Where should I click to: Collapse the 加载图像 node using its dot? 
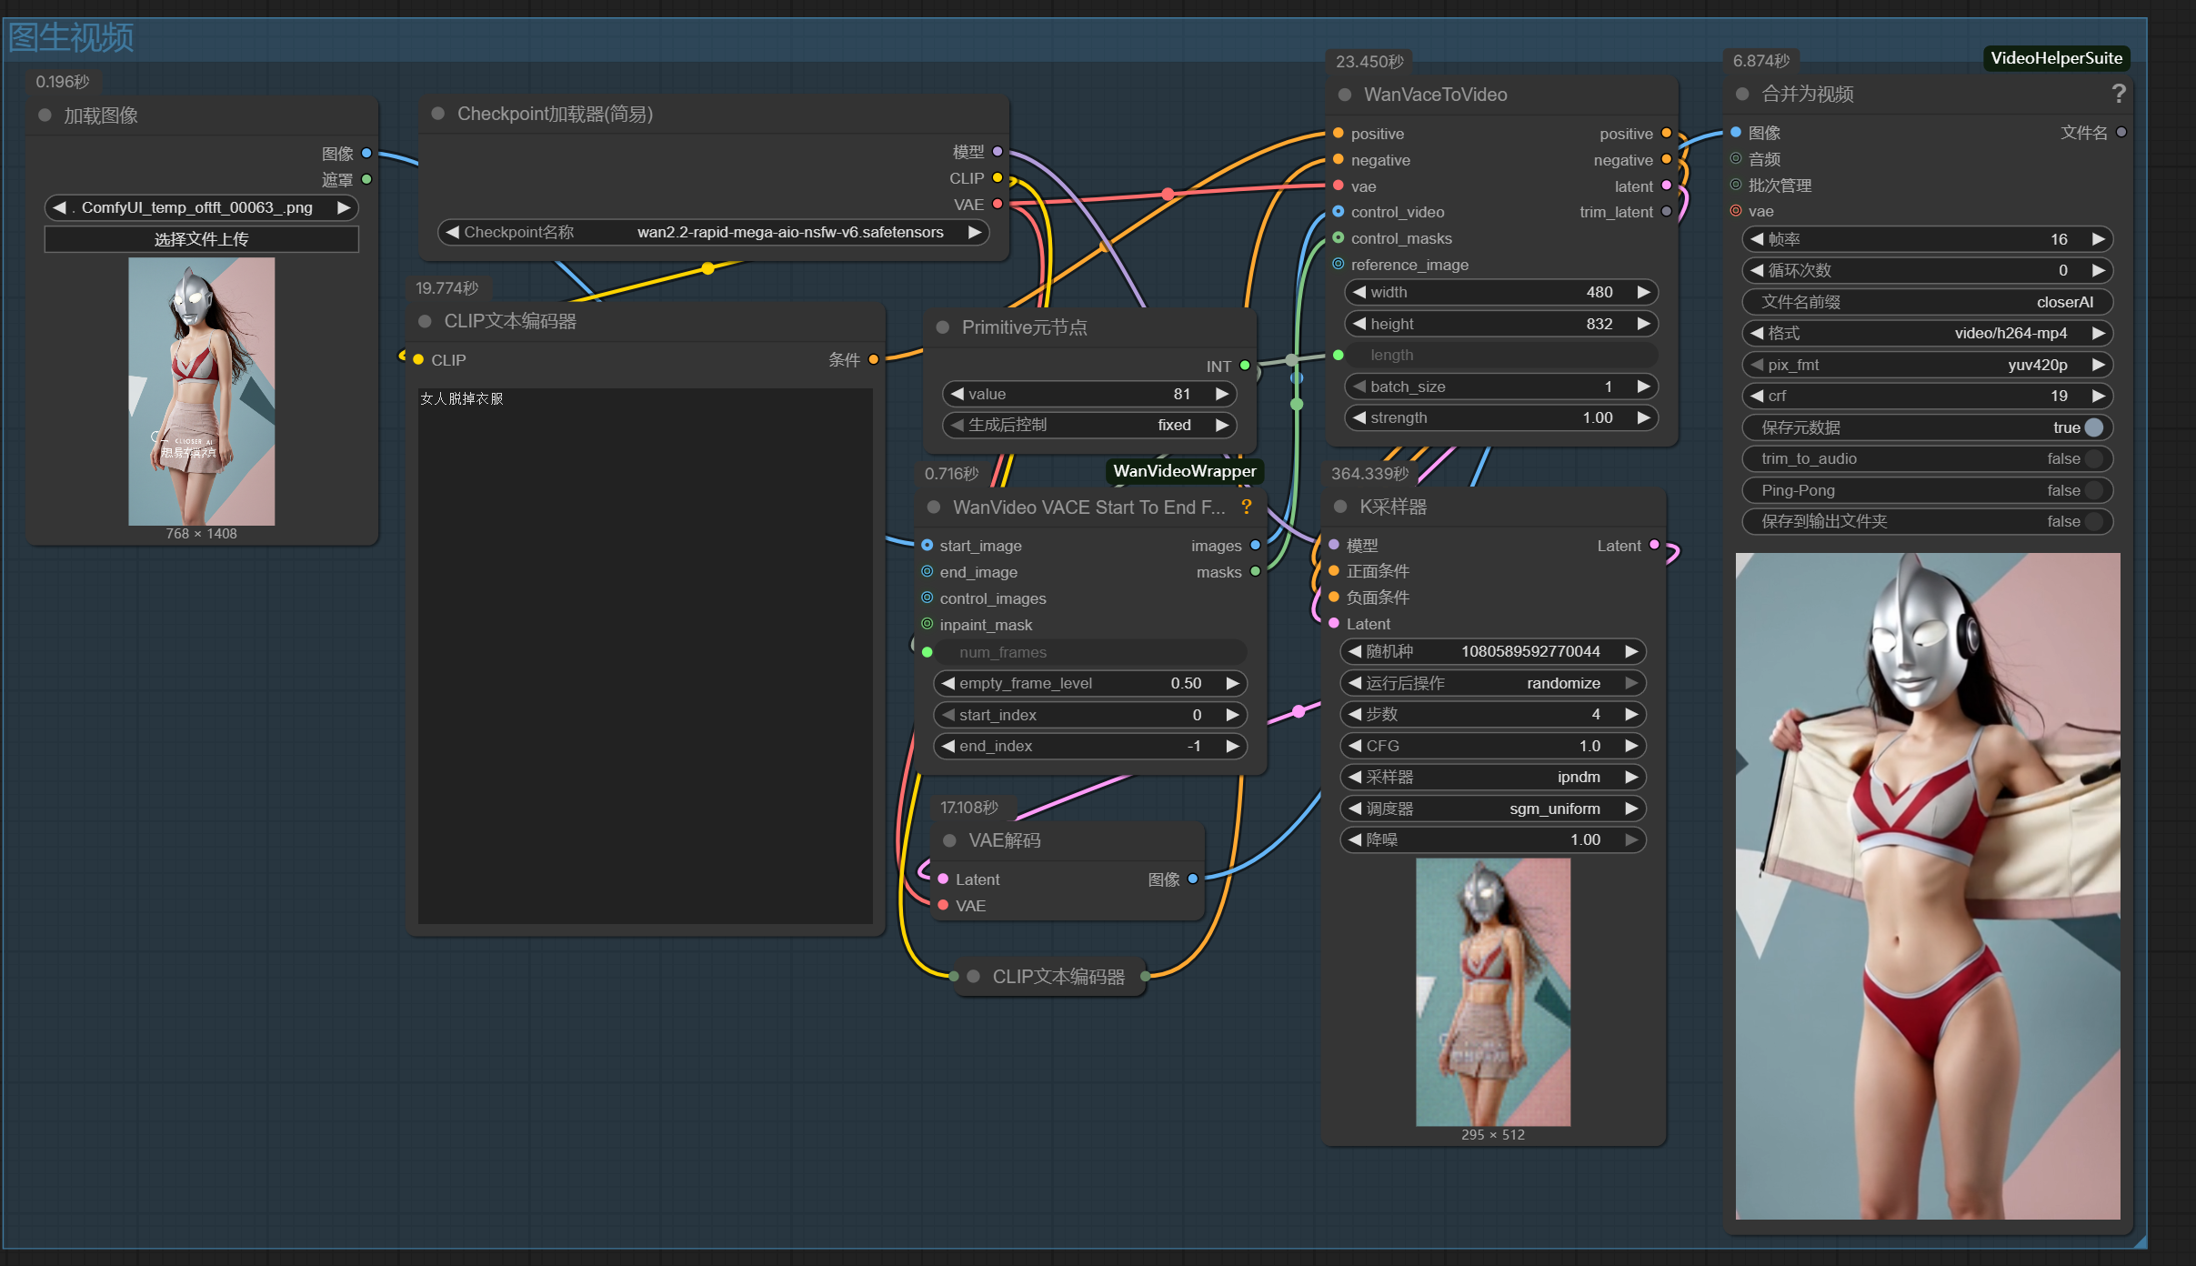(45, 116)
